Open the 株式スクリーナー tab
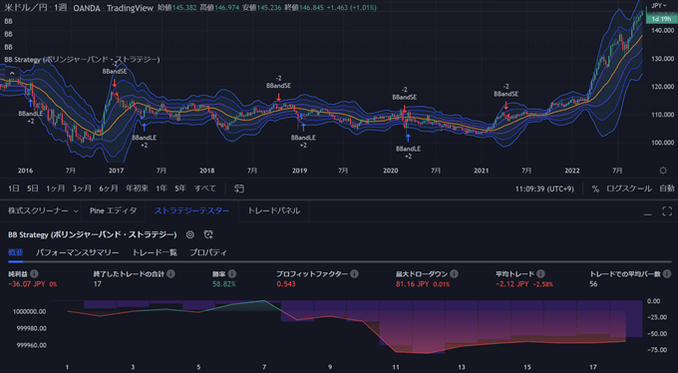 click(x=38, y=210)
